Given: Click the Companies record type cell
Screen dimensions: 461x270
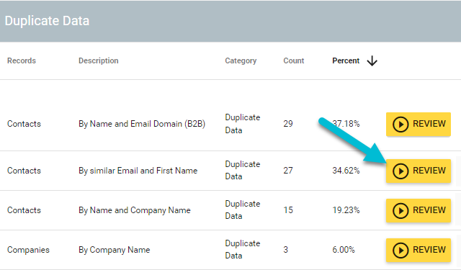Looking at the screenshot, I should click(x=28, y=250).
